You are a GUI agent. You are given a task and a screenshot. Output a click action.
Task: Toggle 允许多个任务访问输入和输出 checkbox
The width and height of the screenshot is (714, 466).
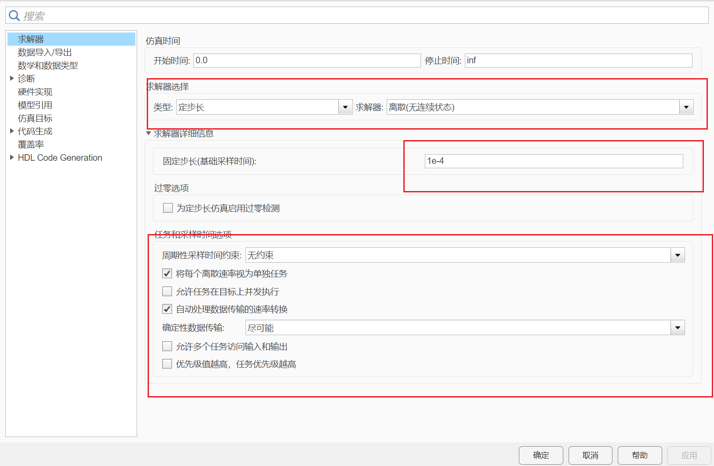point(167,346)
